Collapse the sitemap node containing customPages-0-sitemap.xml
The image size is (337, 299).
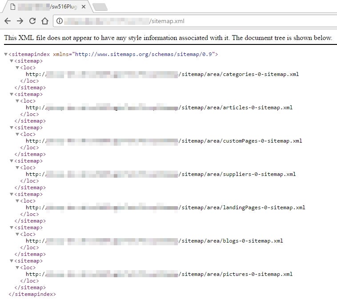click(12, 128)
